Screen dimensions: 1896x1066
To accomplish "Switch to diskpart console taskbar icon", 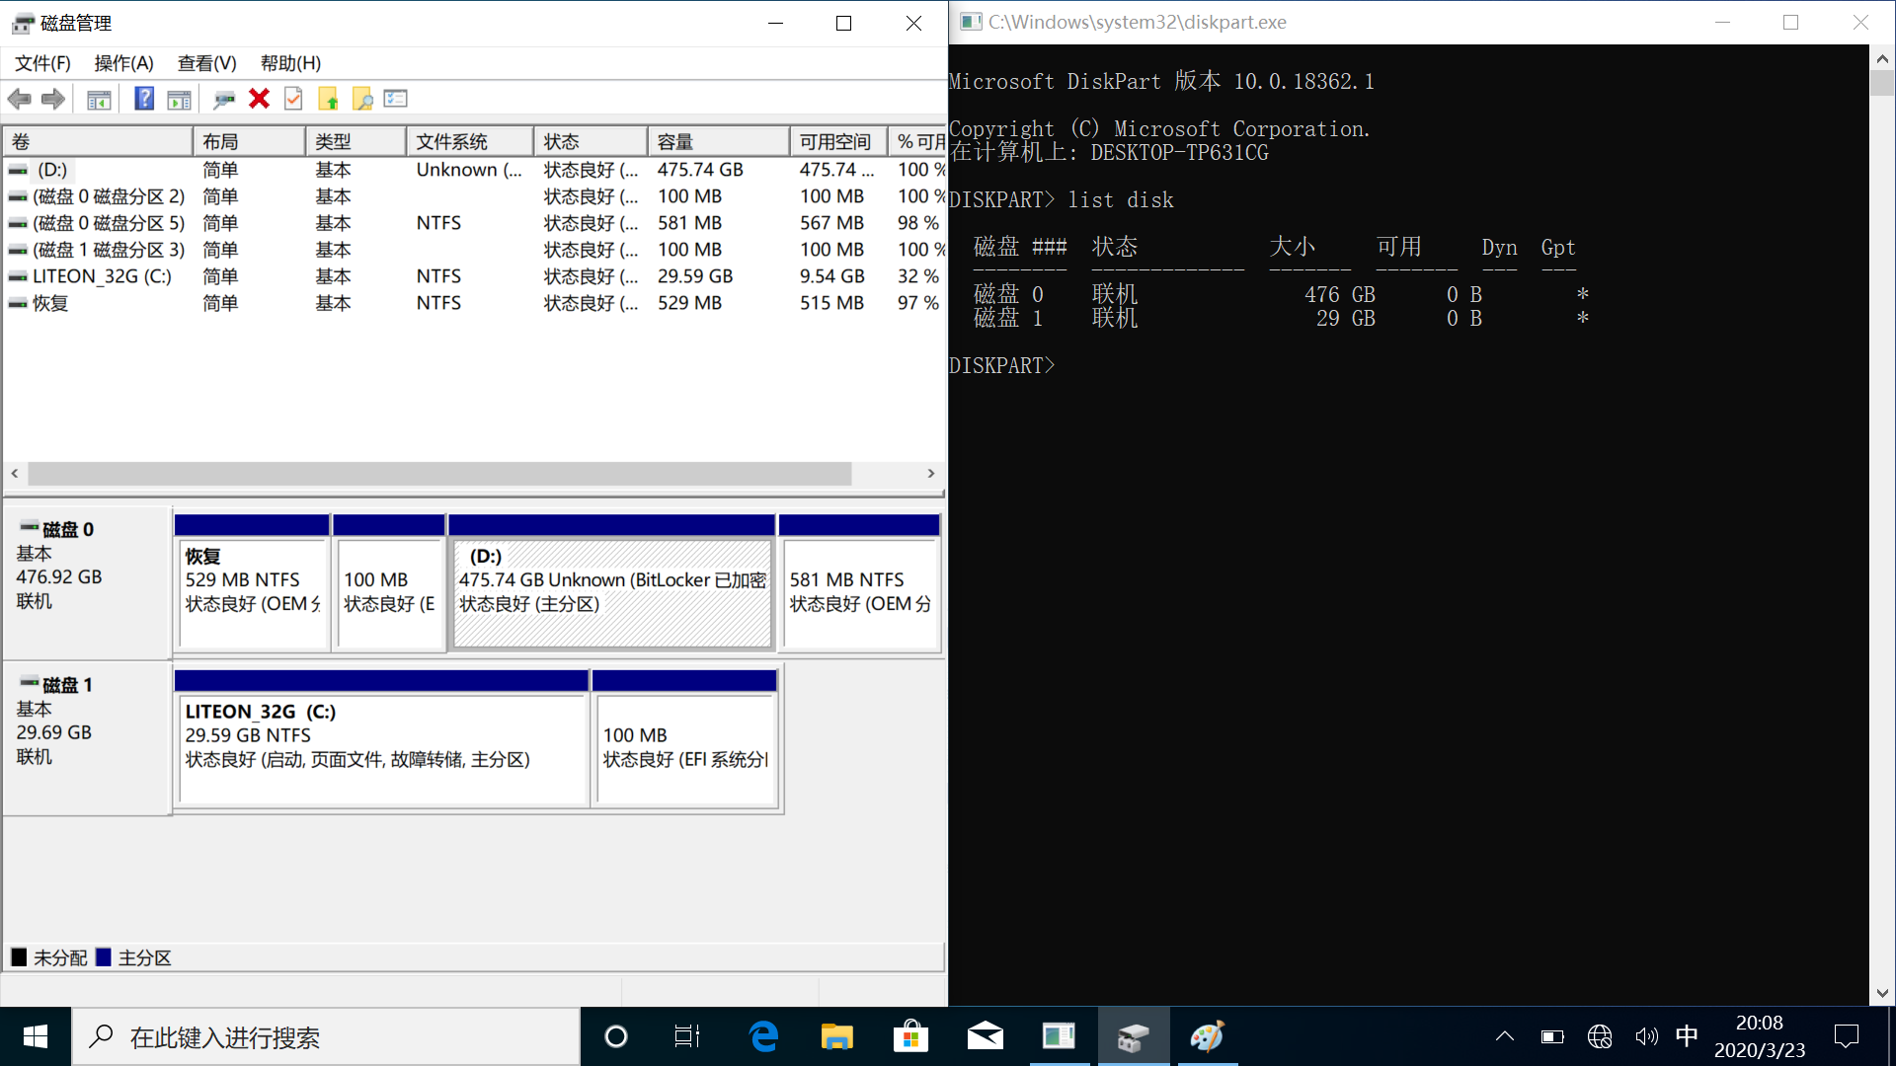I will 1059,1036.
